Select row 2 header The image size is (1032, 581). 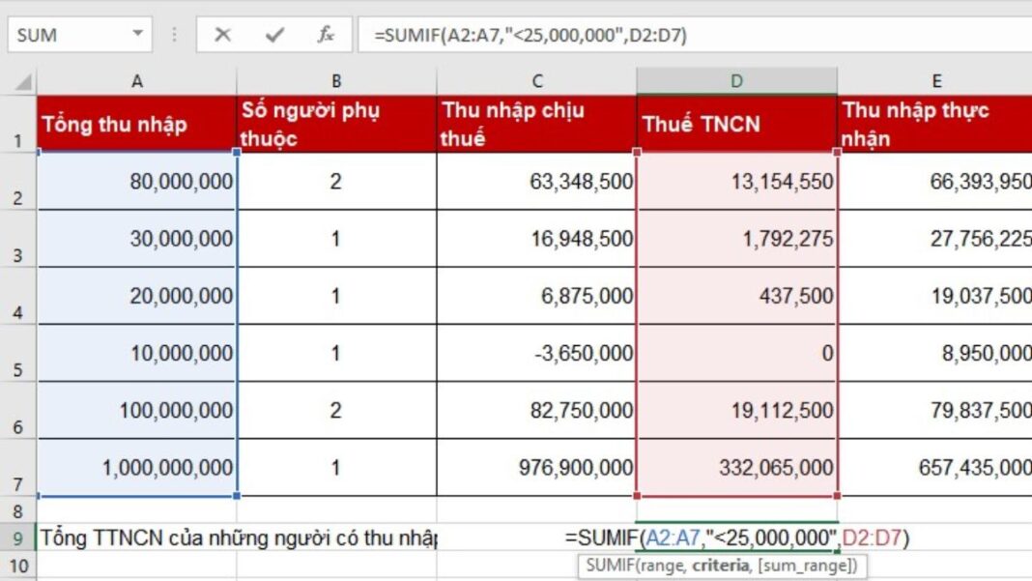coord(18,182)
